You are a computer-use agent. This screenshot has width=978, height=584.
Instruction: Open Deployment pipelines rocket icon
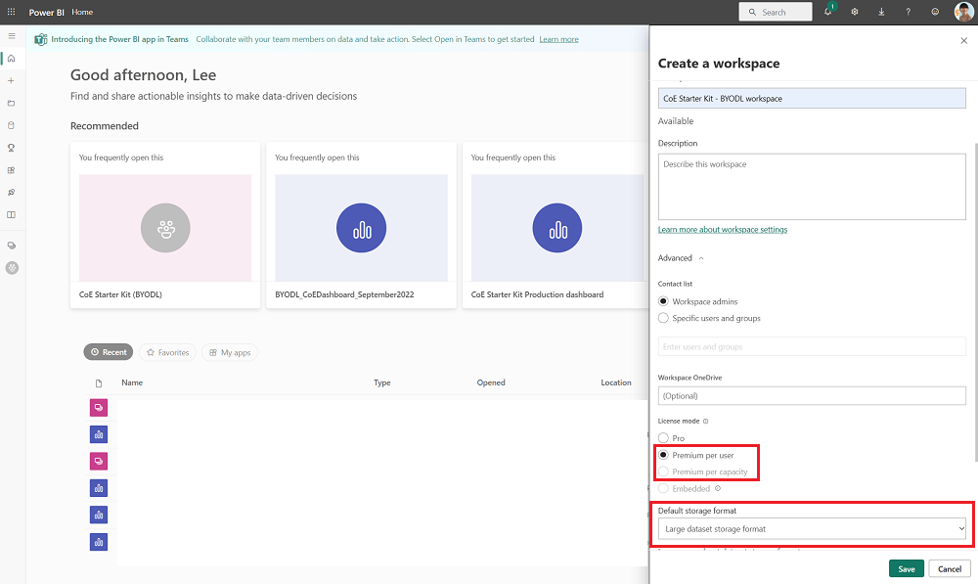(x=11, y=192)
